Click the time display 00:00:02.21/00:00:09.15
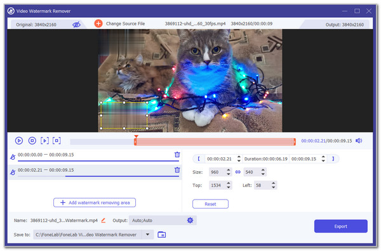The height and width of the screenshot is (251, 381). click(x=326, y=141)
